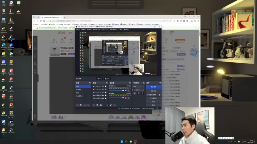Add a new source in Sources panel
257x144 pixels.
click(x=94, y=105)
